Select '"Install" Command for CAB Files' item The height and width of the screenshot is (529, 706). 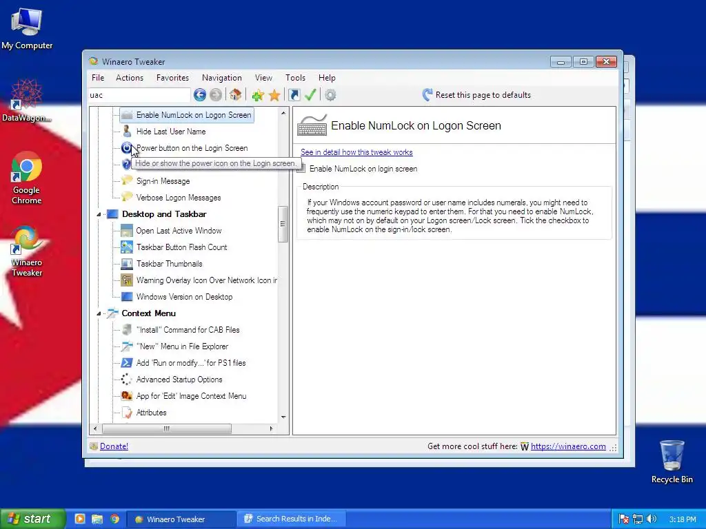pos(188,330)
